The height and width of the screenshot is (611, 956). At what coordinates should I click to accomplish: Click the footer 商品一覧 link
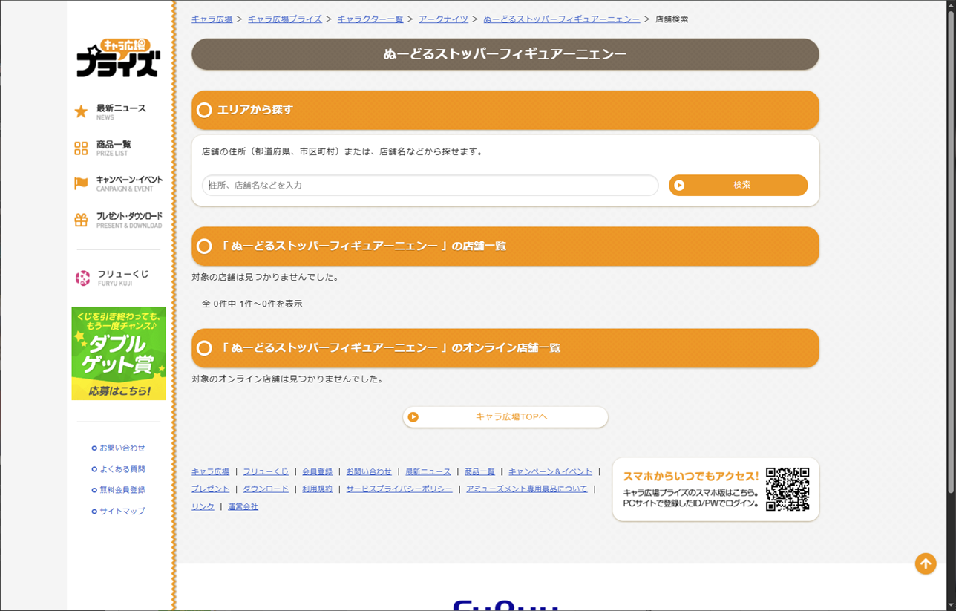(479, 471)
